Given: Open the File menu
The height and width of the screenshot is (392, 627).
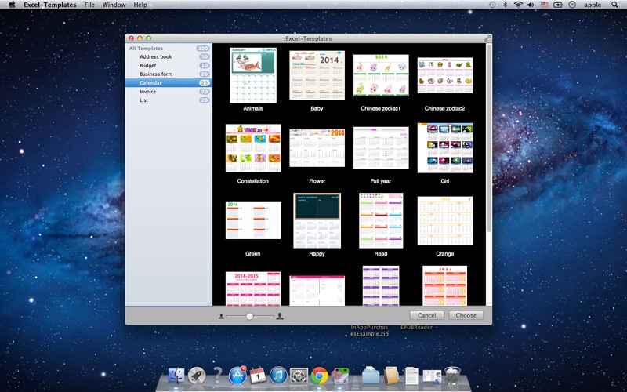Looking at the screenshot, I should (x=89, y=5).
